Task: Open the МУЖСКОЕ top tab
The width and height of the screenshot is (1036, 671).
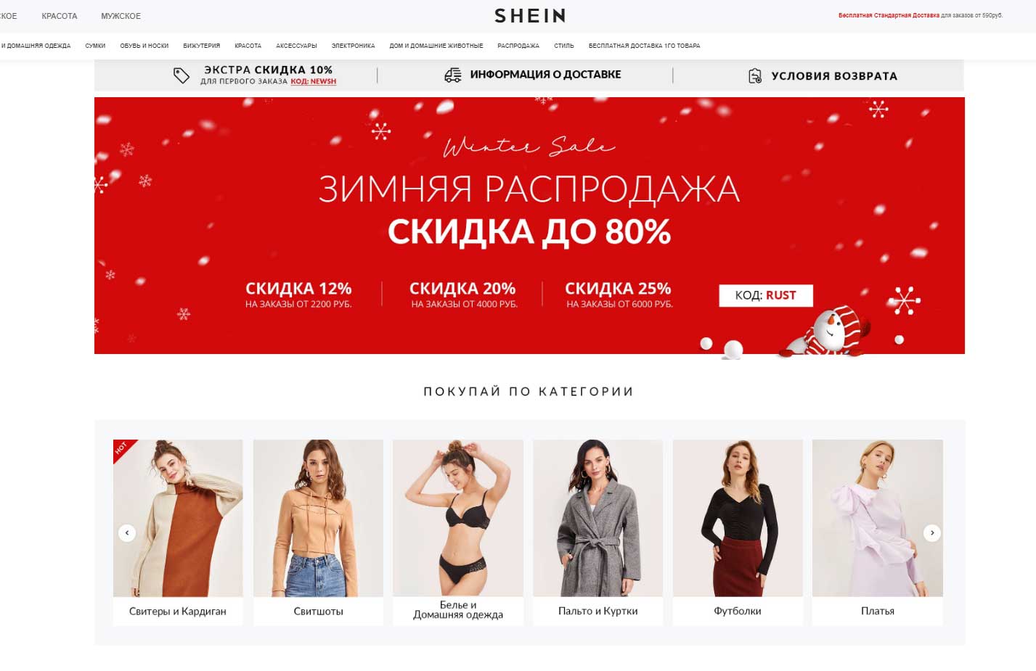Action: (121, 16)
